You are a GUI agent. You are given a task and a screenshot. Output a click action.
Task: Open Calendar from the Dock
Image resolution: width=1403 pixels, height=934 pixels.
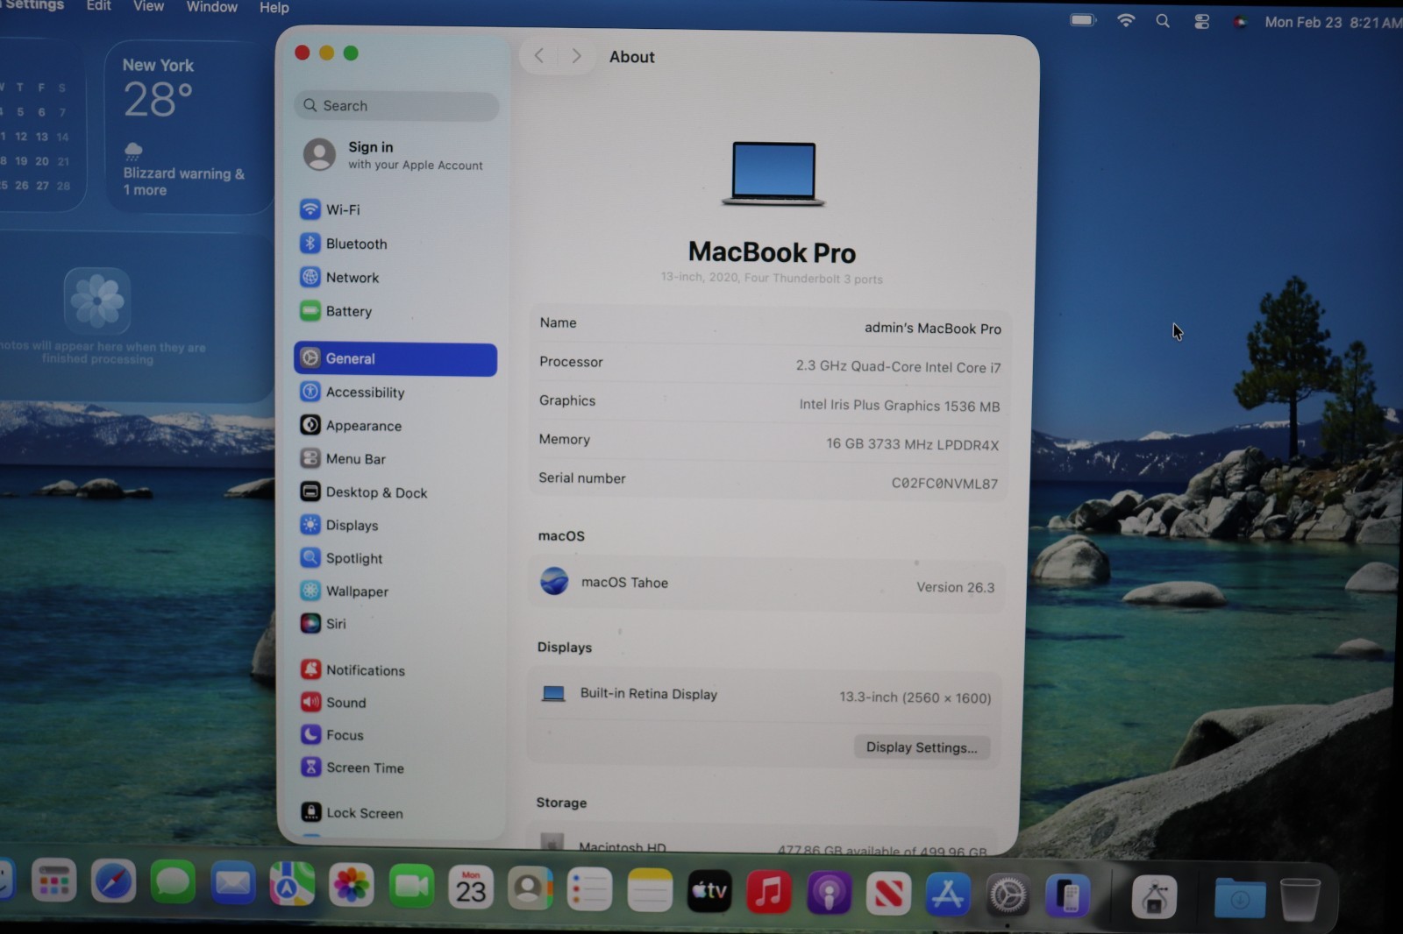(471, 888)
